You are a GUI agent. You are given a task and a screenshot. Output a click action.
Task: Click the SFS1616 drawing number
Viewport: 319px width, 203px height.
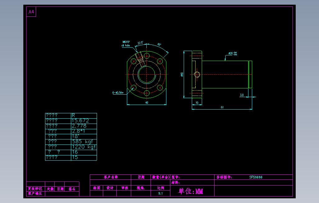pyautogui.click(x=256, y=177)
